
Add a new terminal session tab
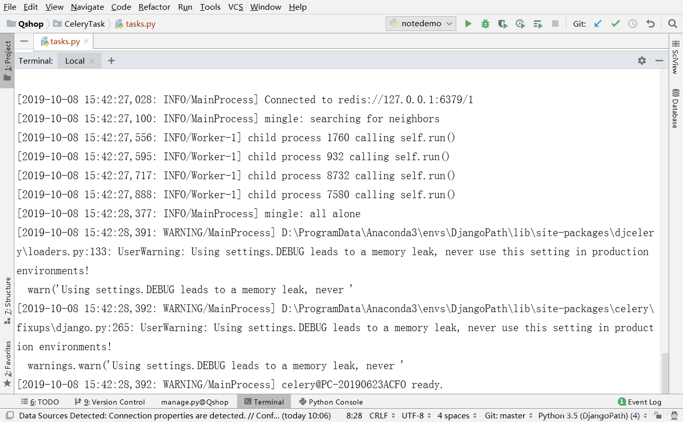(x=111, y=61)
